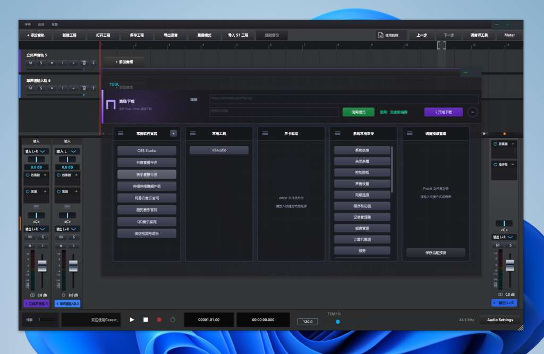Open the 输入 L input dropdown
Viewport: 544px width, 354px height.
click(67, 151)
